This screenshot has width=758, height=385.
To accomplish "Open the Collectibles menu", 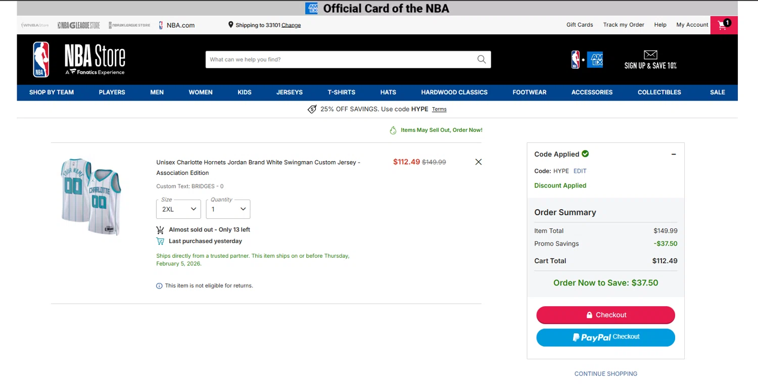I will coord(659,92).
